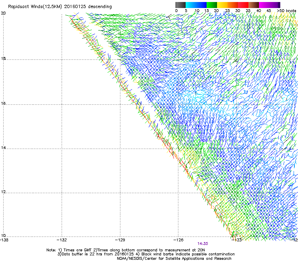The image size is (298, 261).
Task: Click the brown 35-40 knots legend swatch
Action: (x=254, y=5)
